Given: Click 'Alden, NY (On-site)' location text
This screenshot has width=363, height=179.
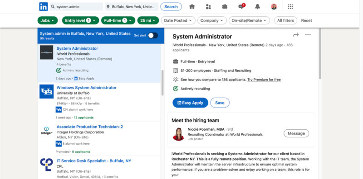Looking at the screenshot, I should (x=73, y=137).
